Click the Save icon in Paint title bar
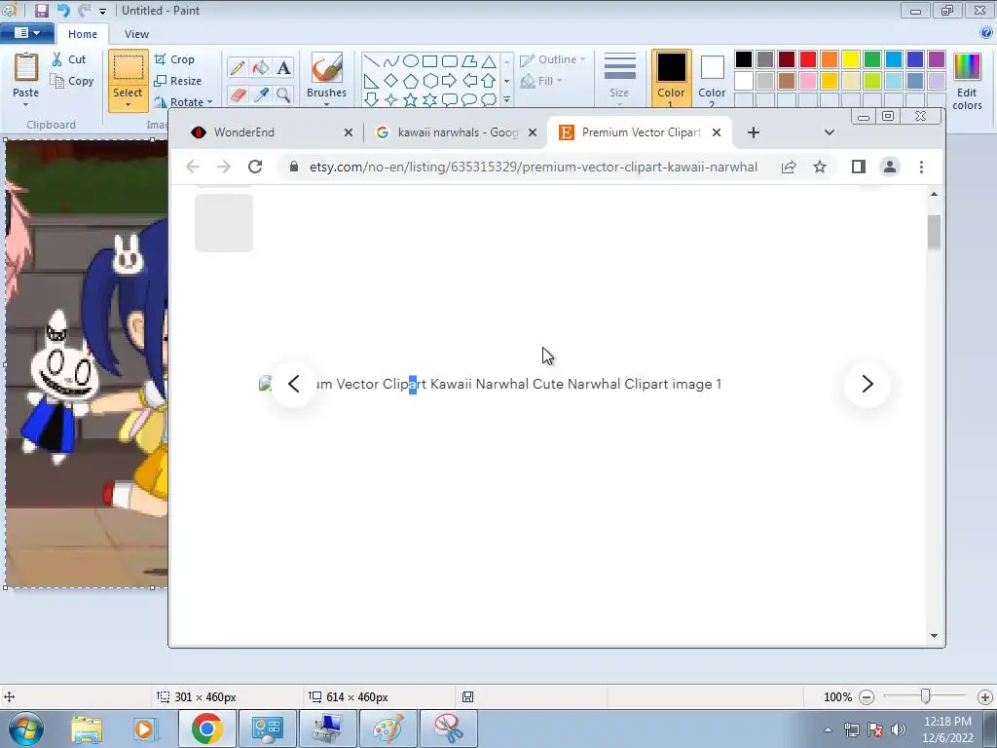Screen dimensions: 997x748 point(41,10)
